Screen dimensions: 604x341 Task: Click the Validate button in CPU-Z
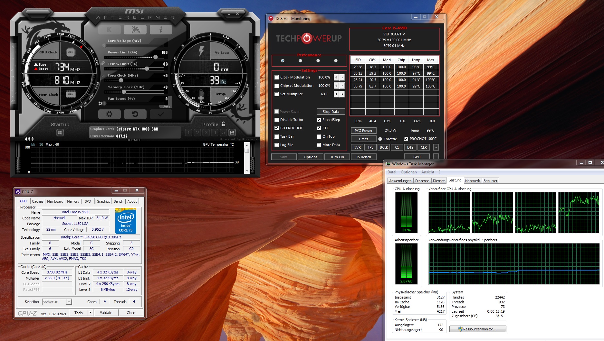tap(106, 313)
